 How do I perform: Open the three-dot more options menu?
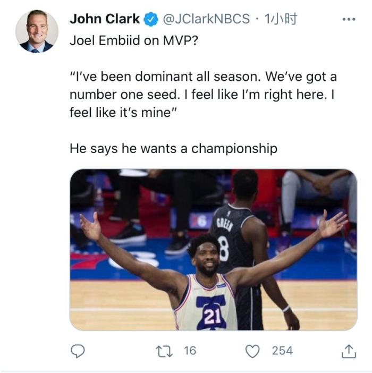tap(348, 19)
